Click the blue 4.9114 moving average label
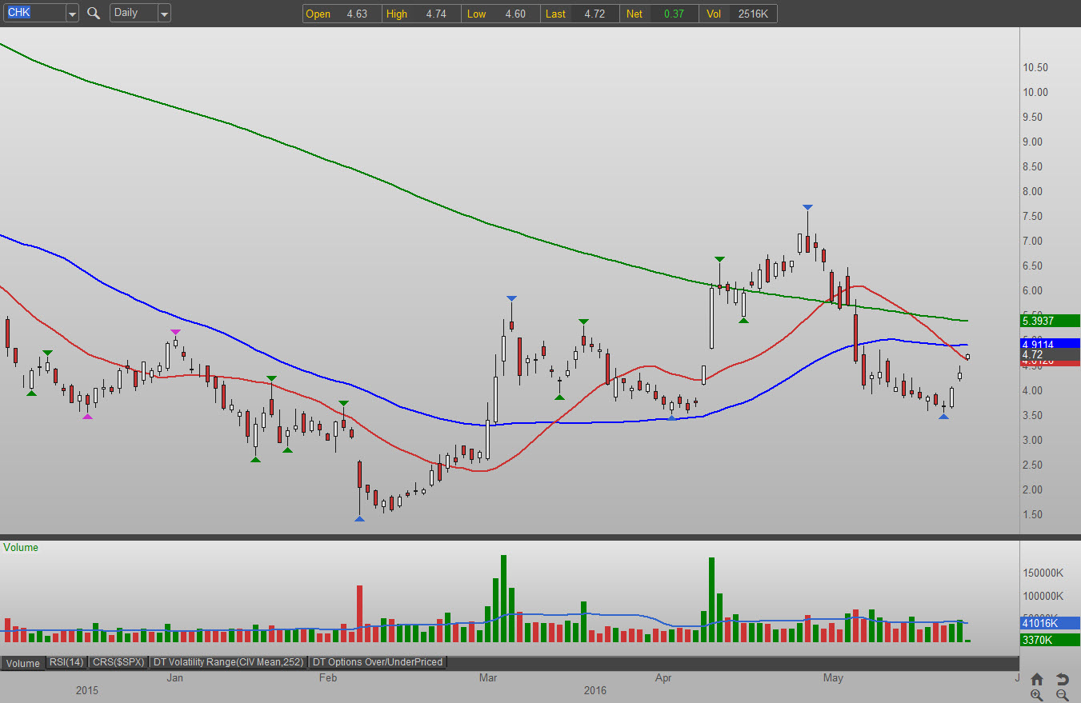Screen dimensions: 1081x703 [1049, 344]
